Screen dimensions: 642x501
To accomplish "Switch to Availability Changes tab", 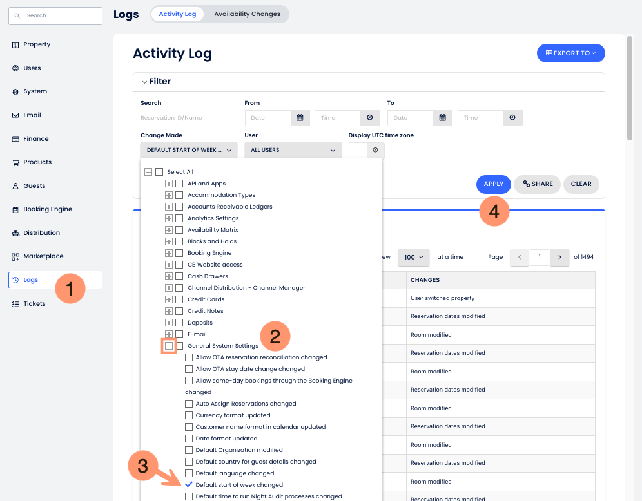I will point(247,14).
